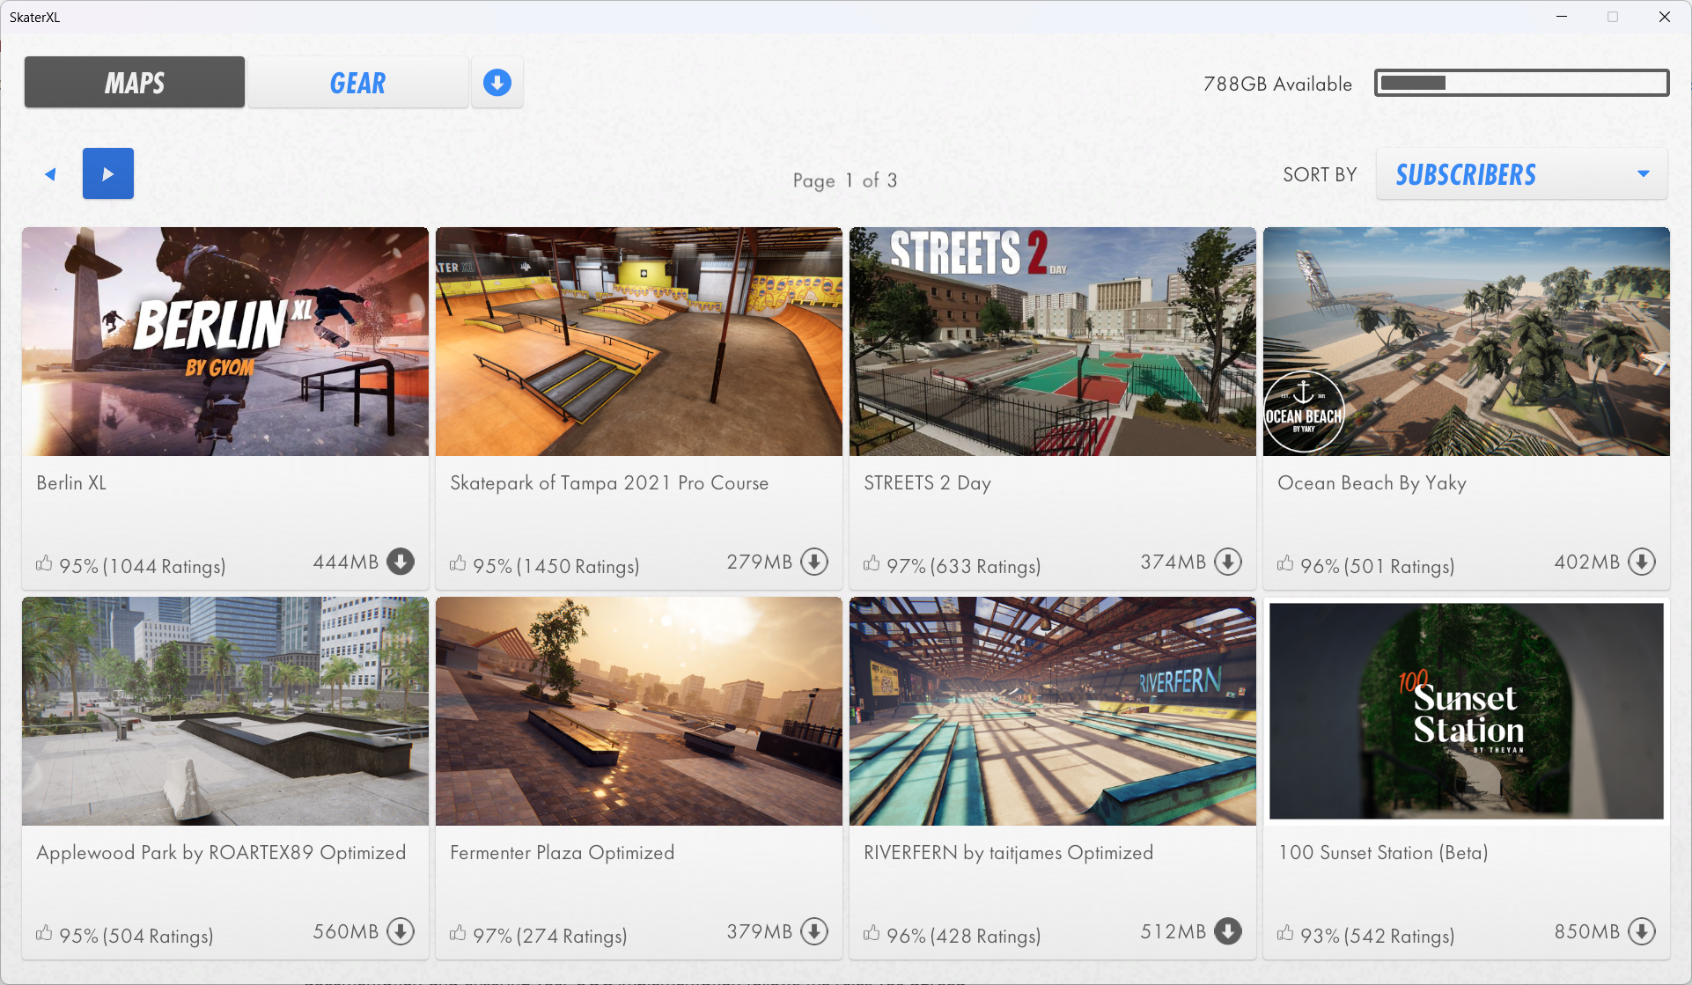The height and width of the screenshot is (985, 1692).
Task: Go to the previous page arrow
Action: click(x=50, y=174)
